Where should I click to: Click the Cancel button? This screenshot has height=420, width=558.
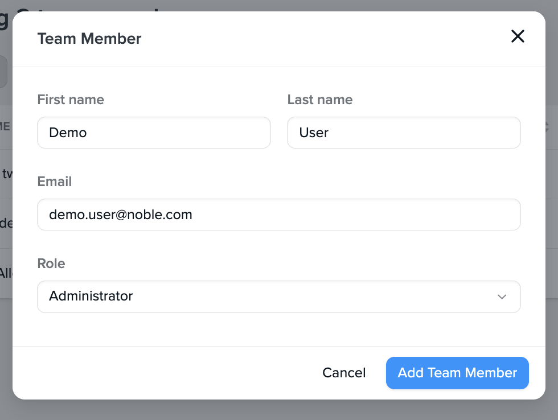click(344, 373)
